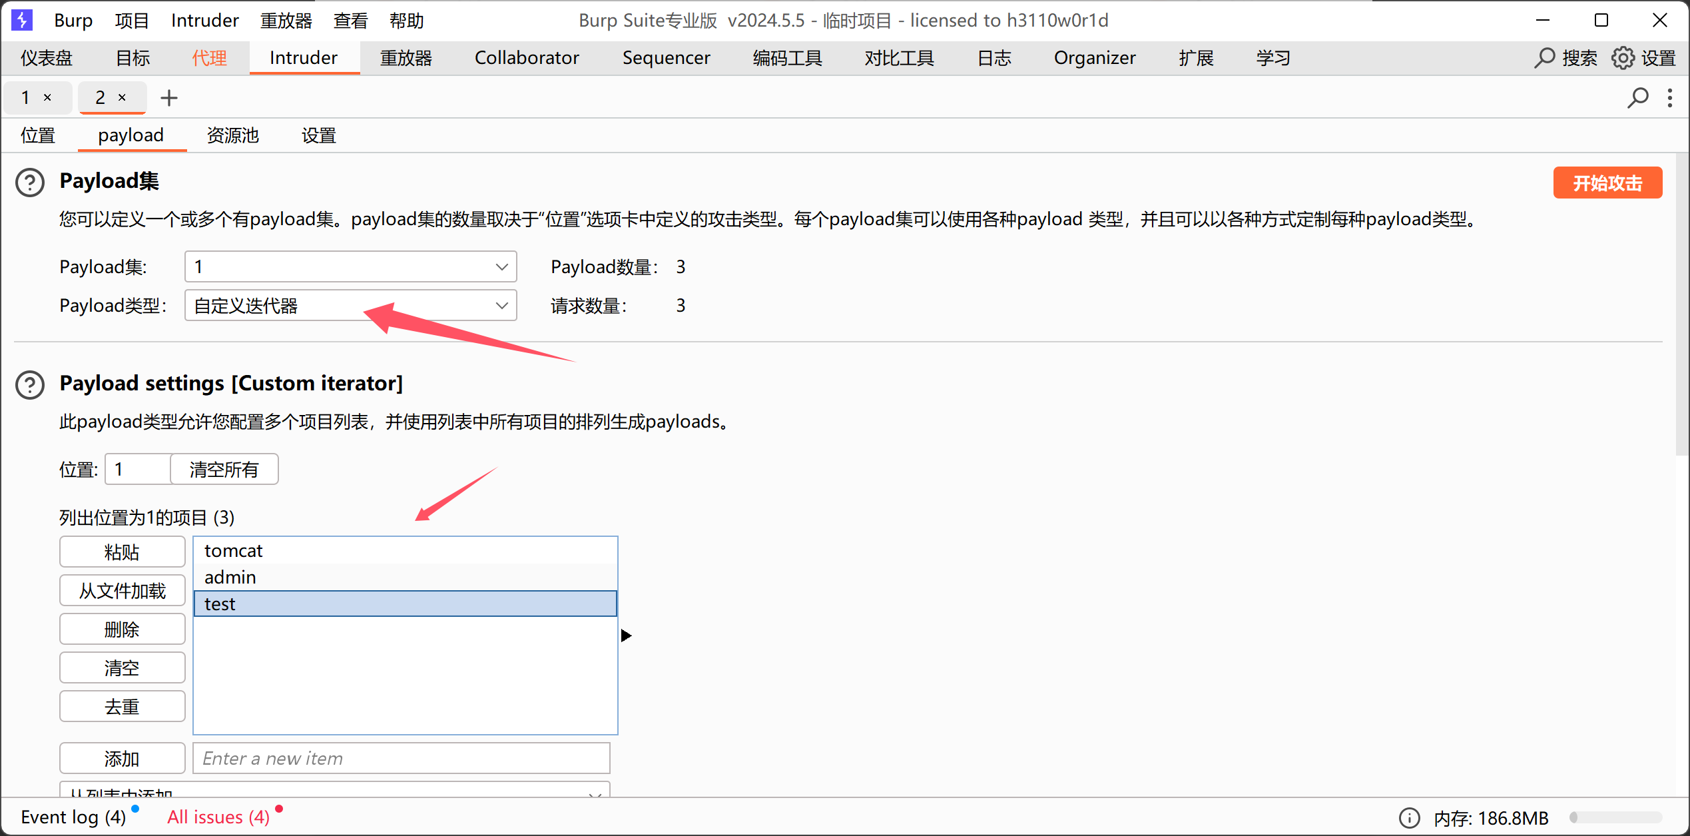Click the Intruder tab search magnifier icon

pyautogui.click(x=1637, y=98)
